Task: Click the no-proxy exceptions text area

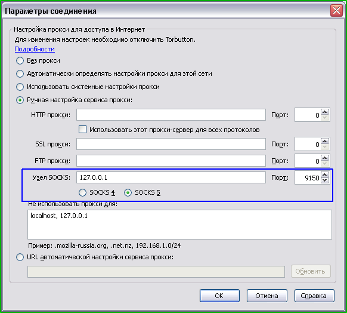Action: (x=179, y=225)
